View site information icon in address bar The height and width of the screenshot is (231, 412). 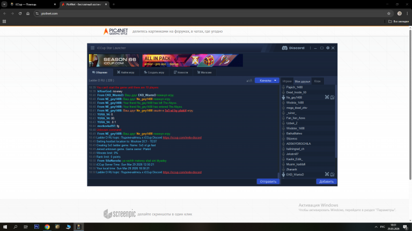point(37,13)
